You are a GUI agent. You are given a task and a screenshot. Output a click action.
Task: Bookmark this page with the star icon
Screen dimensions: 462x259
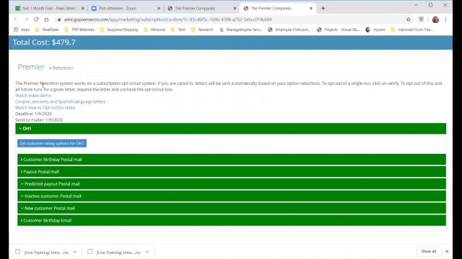(x=409, y=19)
